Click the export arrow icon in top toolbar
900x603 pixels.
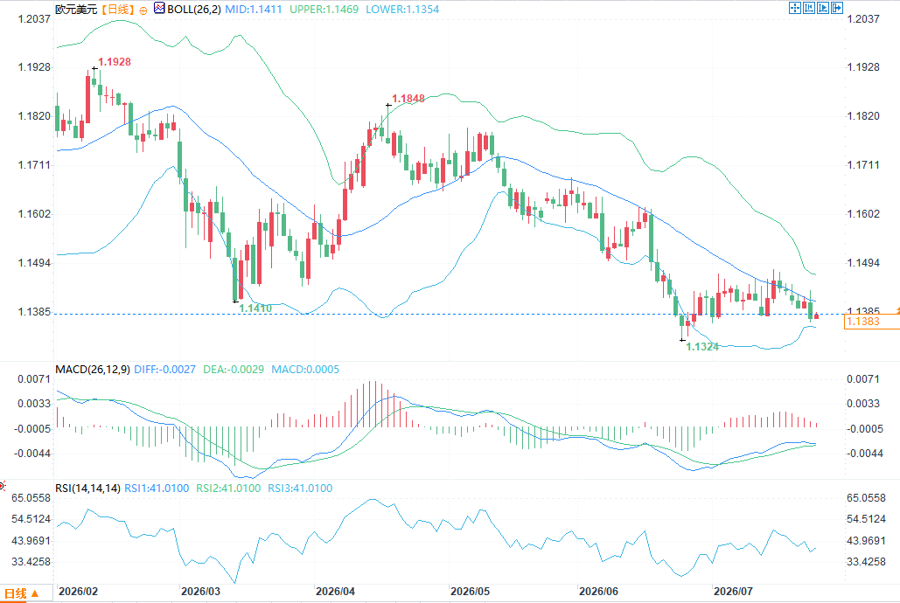[836, 8]
